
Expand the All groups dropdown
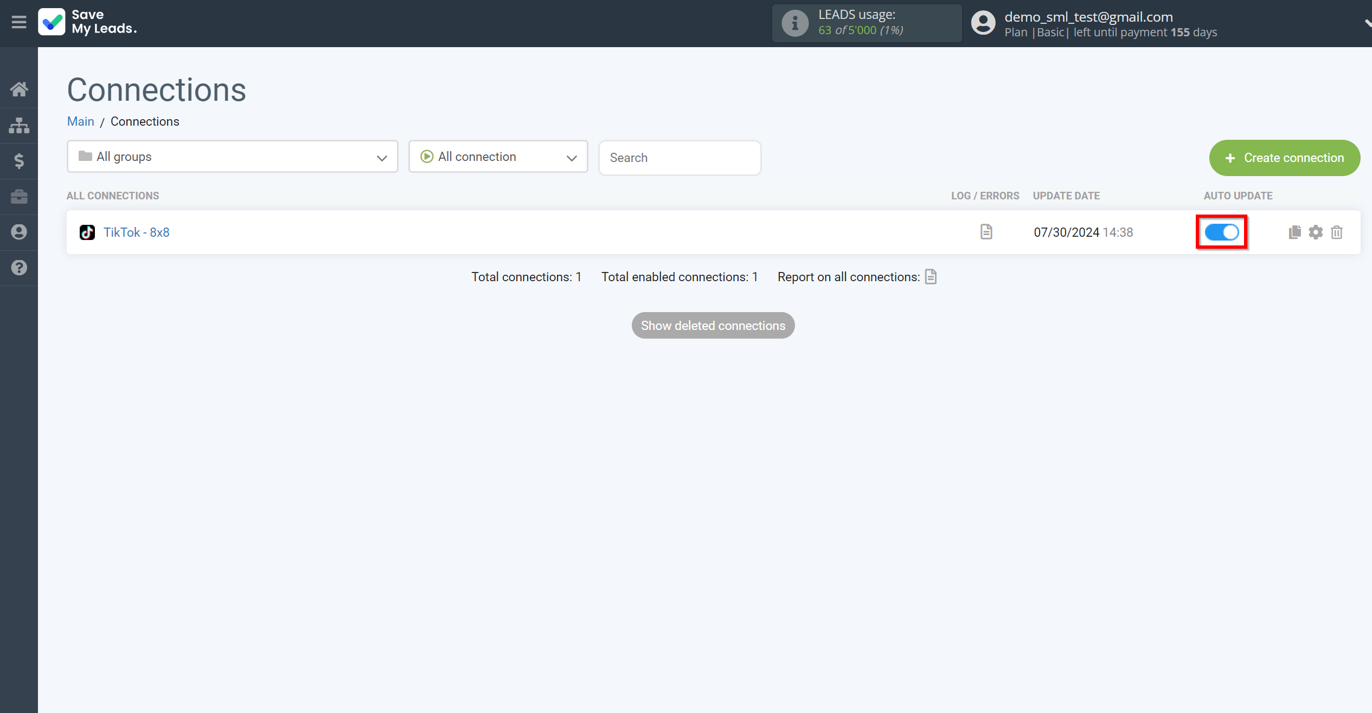tap(232, 157)
